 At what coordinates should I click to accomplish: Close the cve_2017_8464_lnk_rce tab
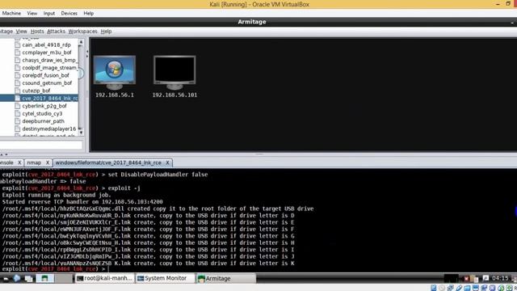[167, 162]
